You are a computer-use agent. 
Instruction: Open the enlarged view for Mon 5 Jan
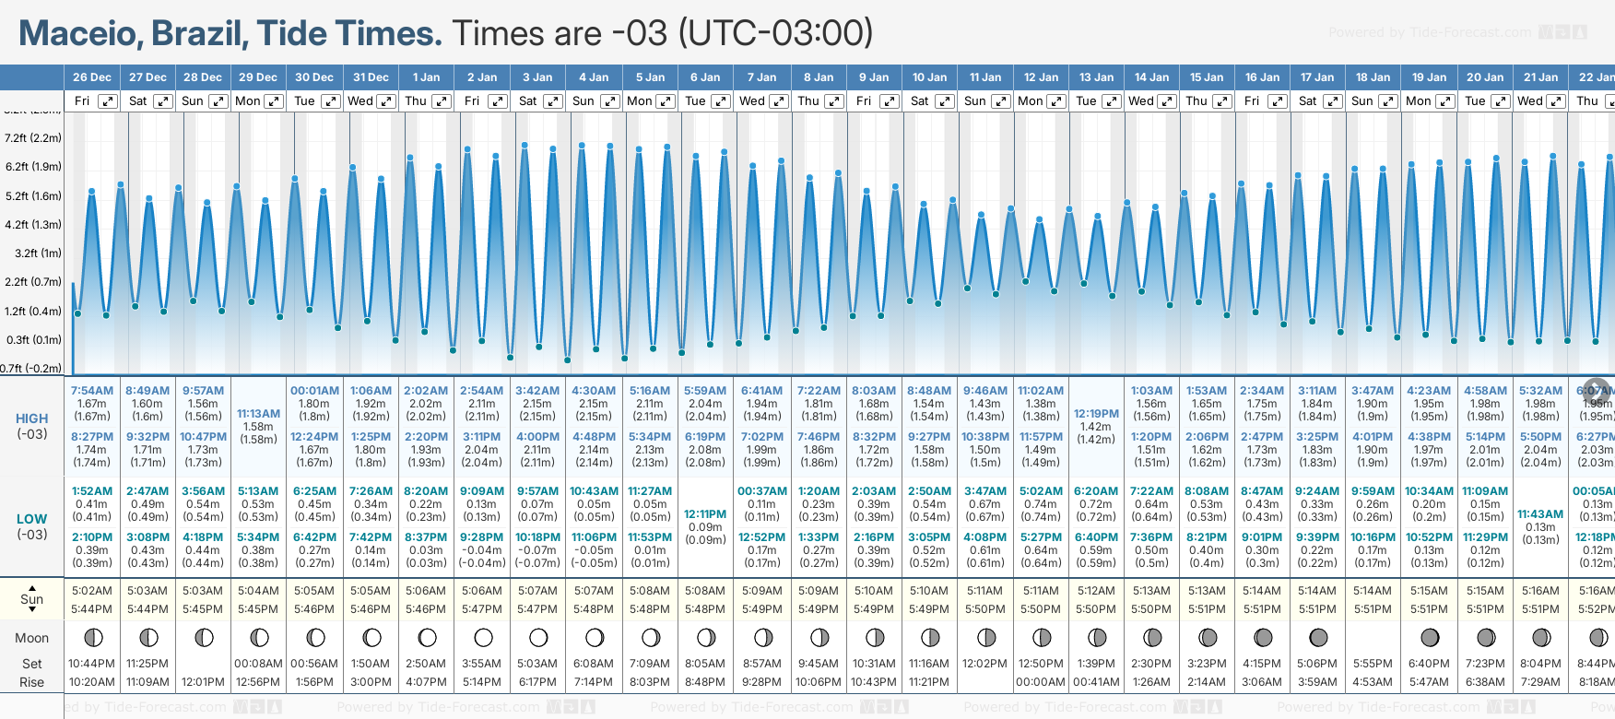coord(666,101)
